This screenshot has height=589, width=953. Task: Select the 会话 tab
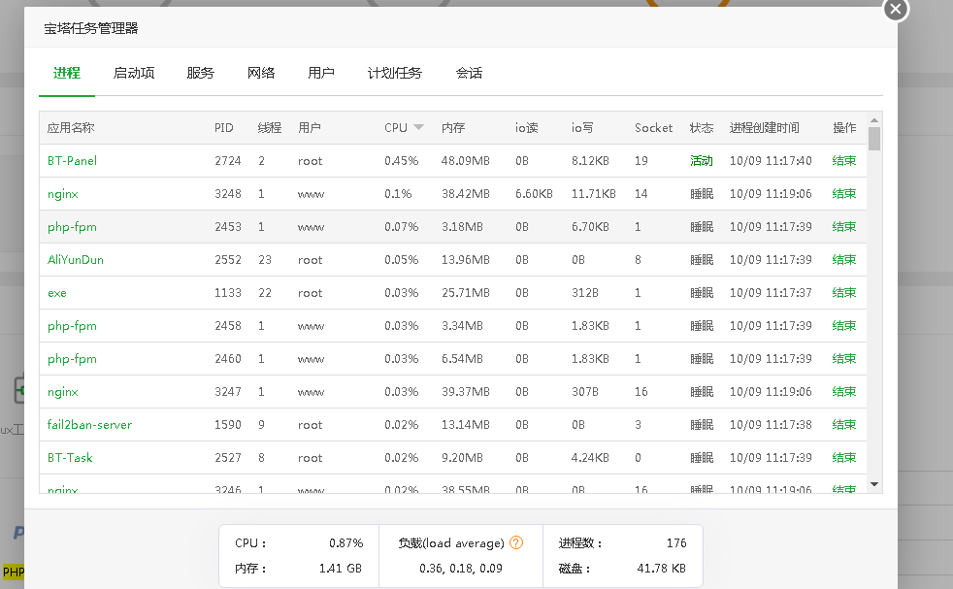click(469, 73)
